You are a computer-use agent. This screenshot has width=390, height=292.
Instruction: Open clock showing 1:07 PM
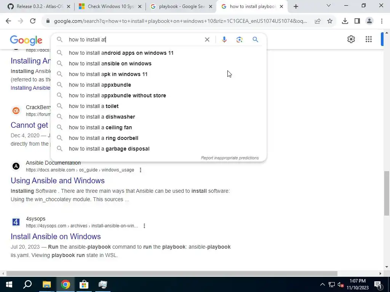pos(358,284)
